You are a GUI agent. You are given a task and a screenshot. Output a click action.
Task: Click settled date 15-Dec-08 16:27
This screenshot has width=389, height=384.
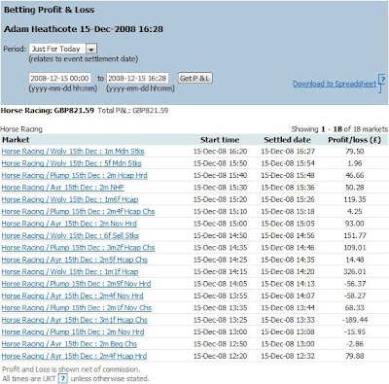pyautogui.click(x=288, y=152)
